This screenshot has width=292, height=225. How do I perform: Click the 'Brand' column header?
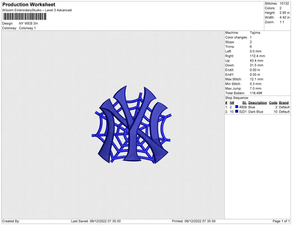(x=284, y=103)
